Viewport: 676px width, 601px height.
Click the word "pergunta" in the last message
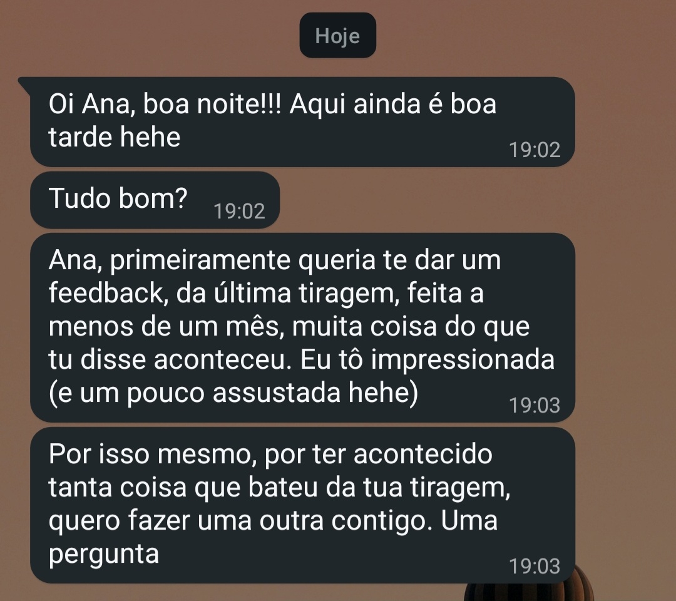104,555
